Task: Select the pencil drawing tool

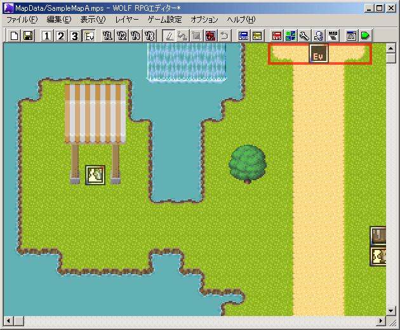Action: (169, 36)
